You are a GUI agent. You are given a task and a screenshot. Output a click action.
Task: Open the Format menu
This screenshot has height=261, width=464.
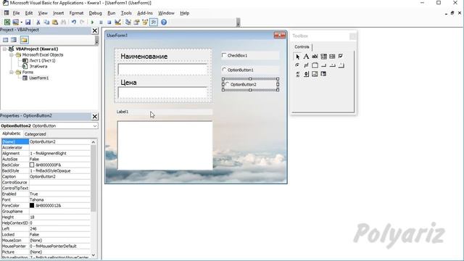[76, 13]
